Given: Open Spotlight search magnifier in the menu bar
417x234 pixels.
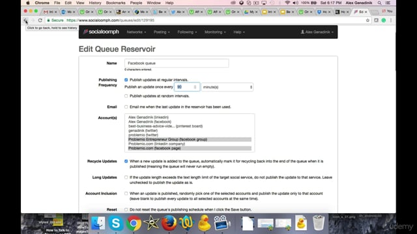Looking at the screenshot, I should (379, 3).
